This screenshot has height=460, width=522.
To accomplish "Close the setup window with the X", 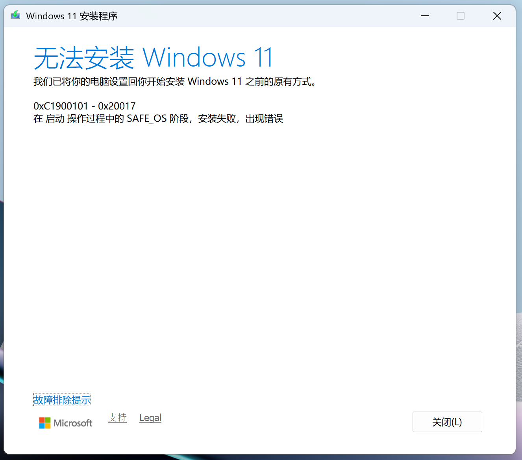I will coord(497,16).
